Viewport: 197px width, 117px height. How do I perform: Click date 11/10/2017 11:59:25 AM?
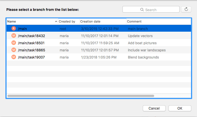pos(100,43)
